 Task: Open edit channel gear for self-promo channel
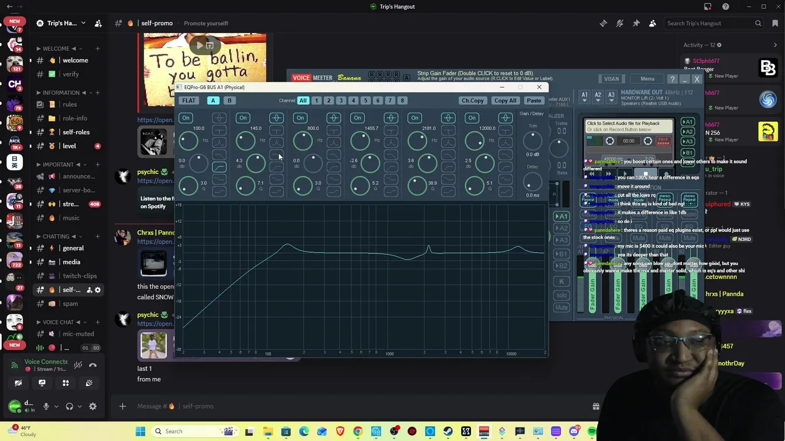point(98,290)
